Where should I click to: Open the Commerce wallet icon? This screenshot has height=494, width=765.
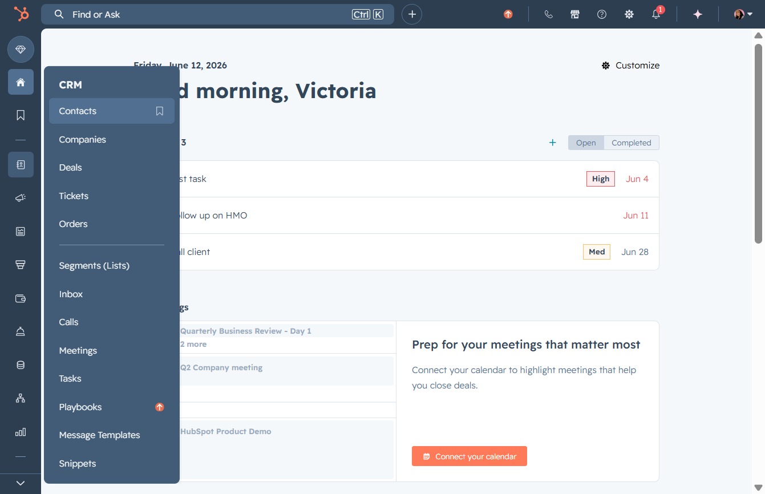tap(21, 298)
